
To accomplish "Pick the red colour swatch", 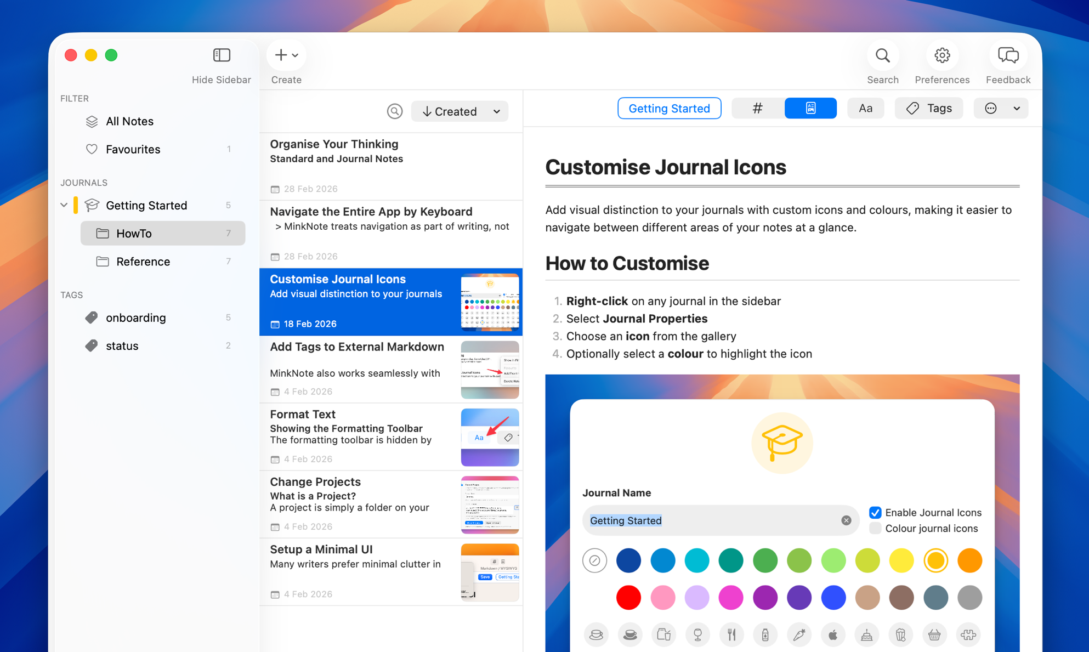I will pos(628,598).
